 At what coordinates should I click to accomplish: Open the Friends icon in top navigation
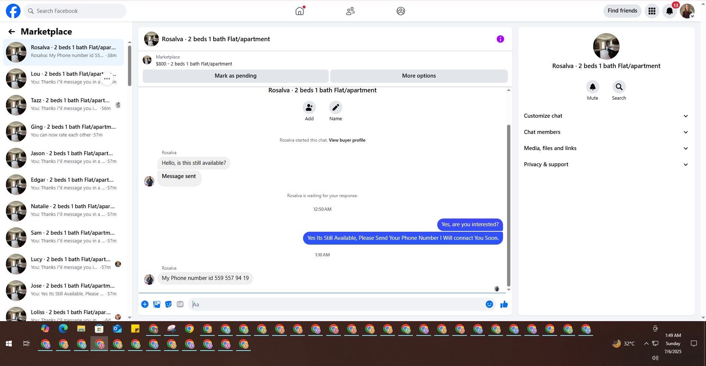[x=350, y=11]
